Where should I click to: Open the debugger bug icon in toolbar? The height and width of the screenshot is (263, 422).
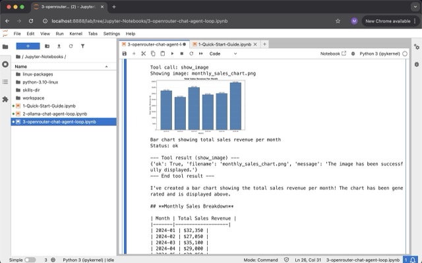pyautogui.click(x=353, y=53)
